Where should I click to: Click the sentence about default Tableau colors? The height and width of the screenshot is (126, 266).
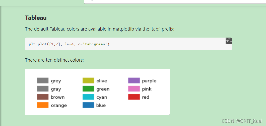point(100,29)
